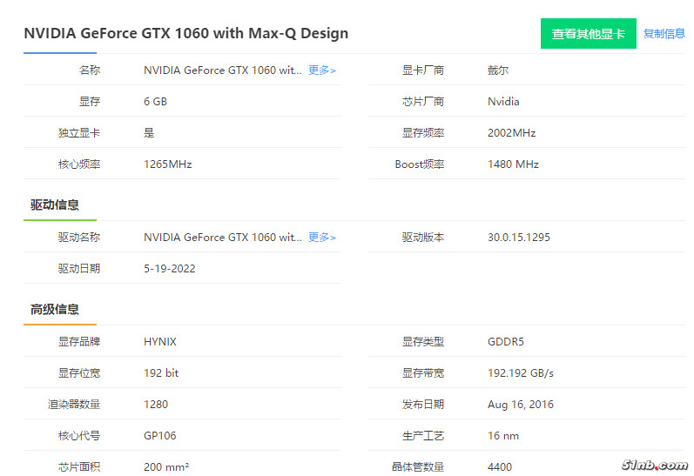Image resolution: width=694 pixels, height=476 pixels.
Task: Click the 驱动日期 row label
Action: pyautogui.click(x=79, y=269)
